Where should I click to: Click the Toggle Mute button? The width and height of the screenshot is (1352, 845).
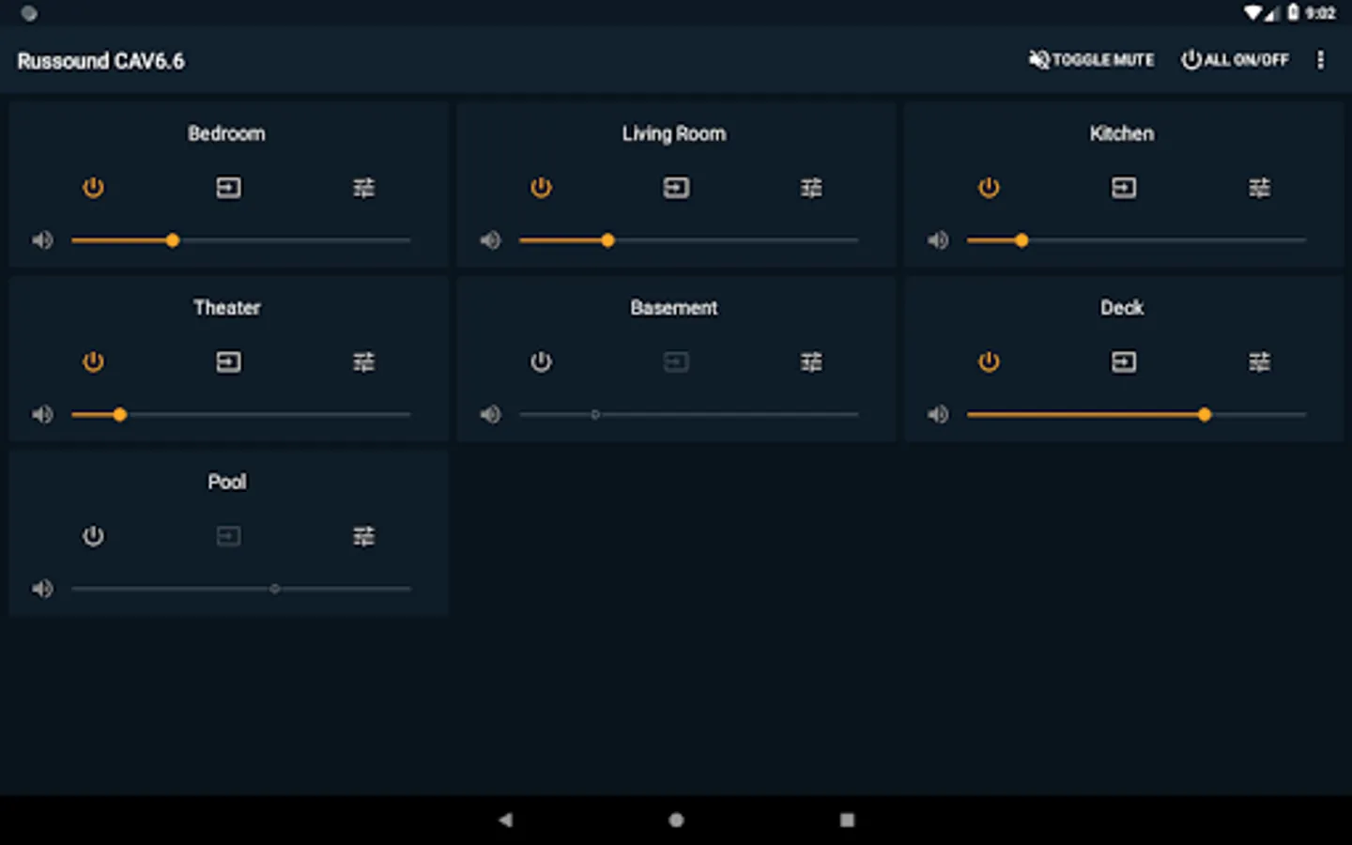1091,60
